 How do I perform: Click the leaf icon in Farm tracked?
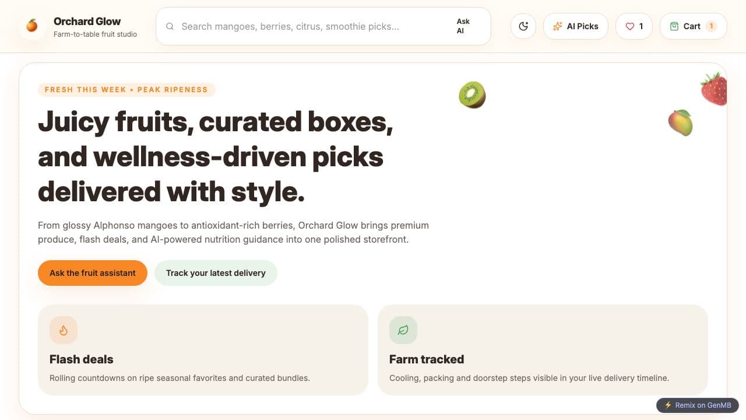pyautogui.click(x=403, y=330)
